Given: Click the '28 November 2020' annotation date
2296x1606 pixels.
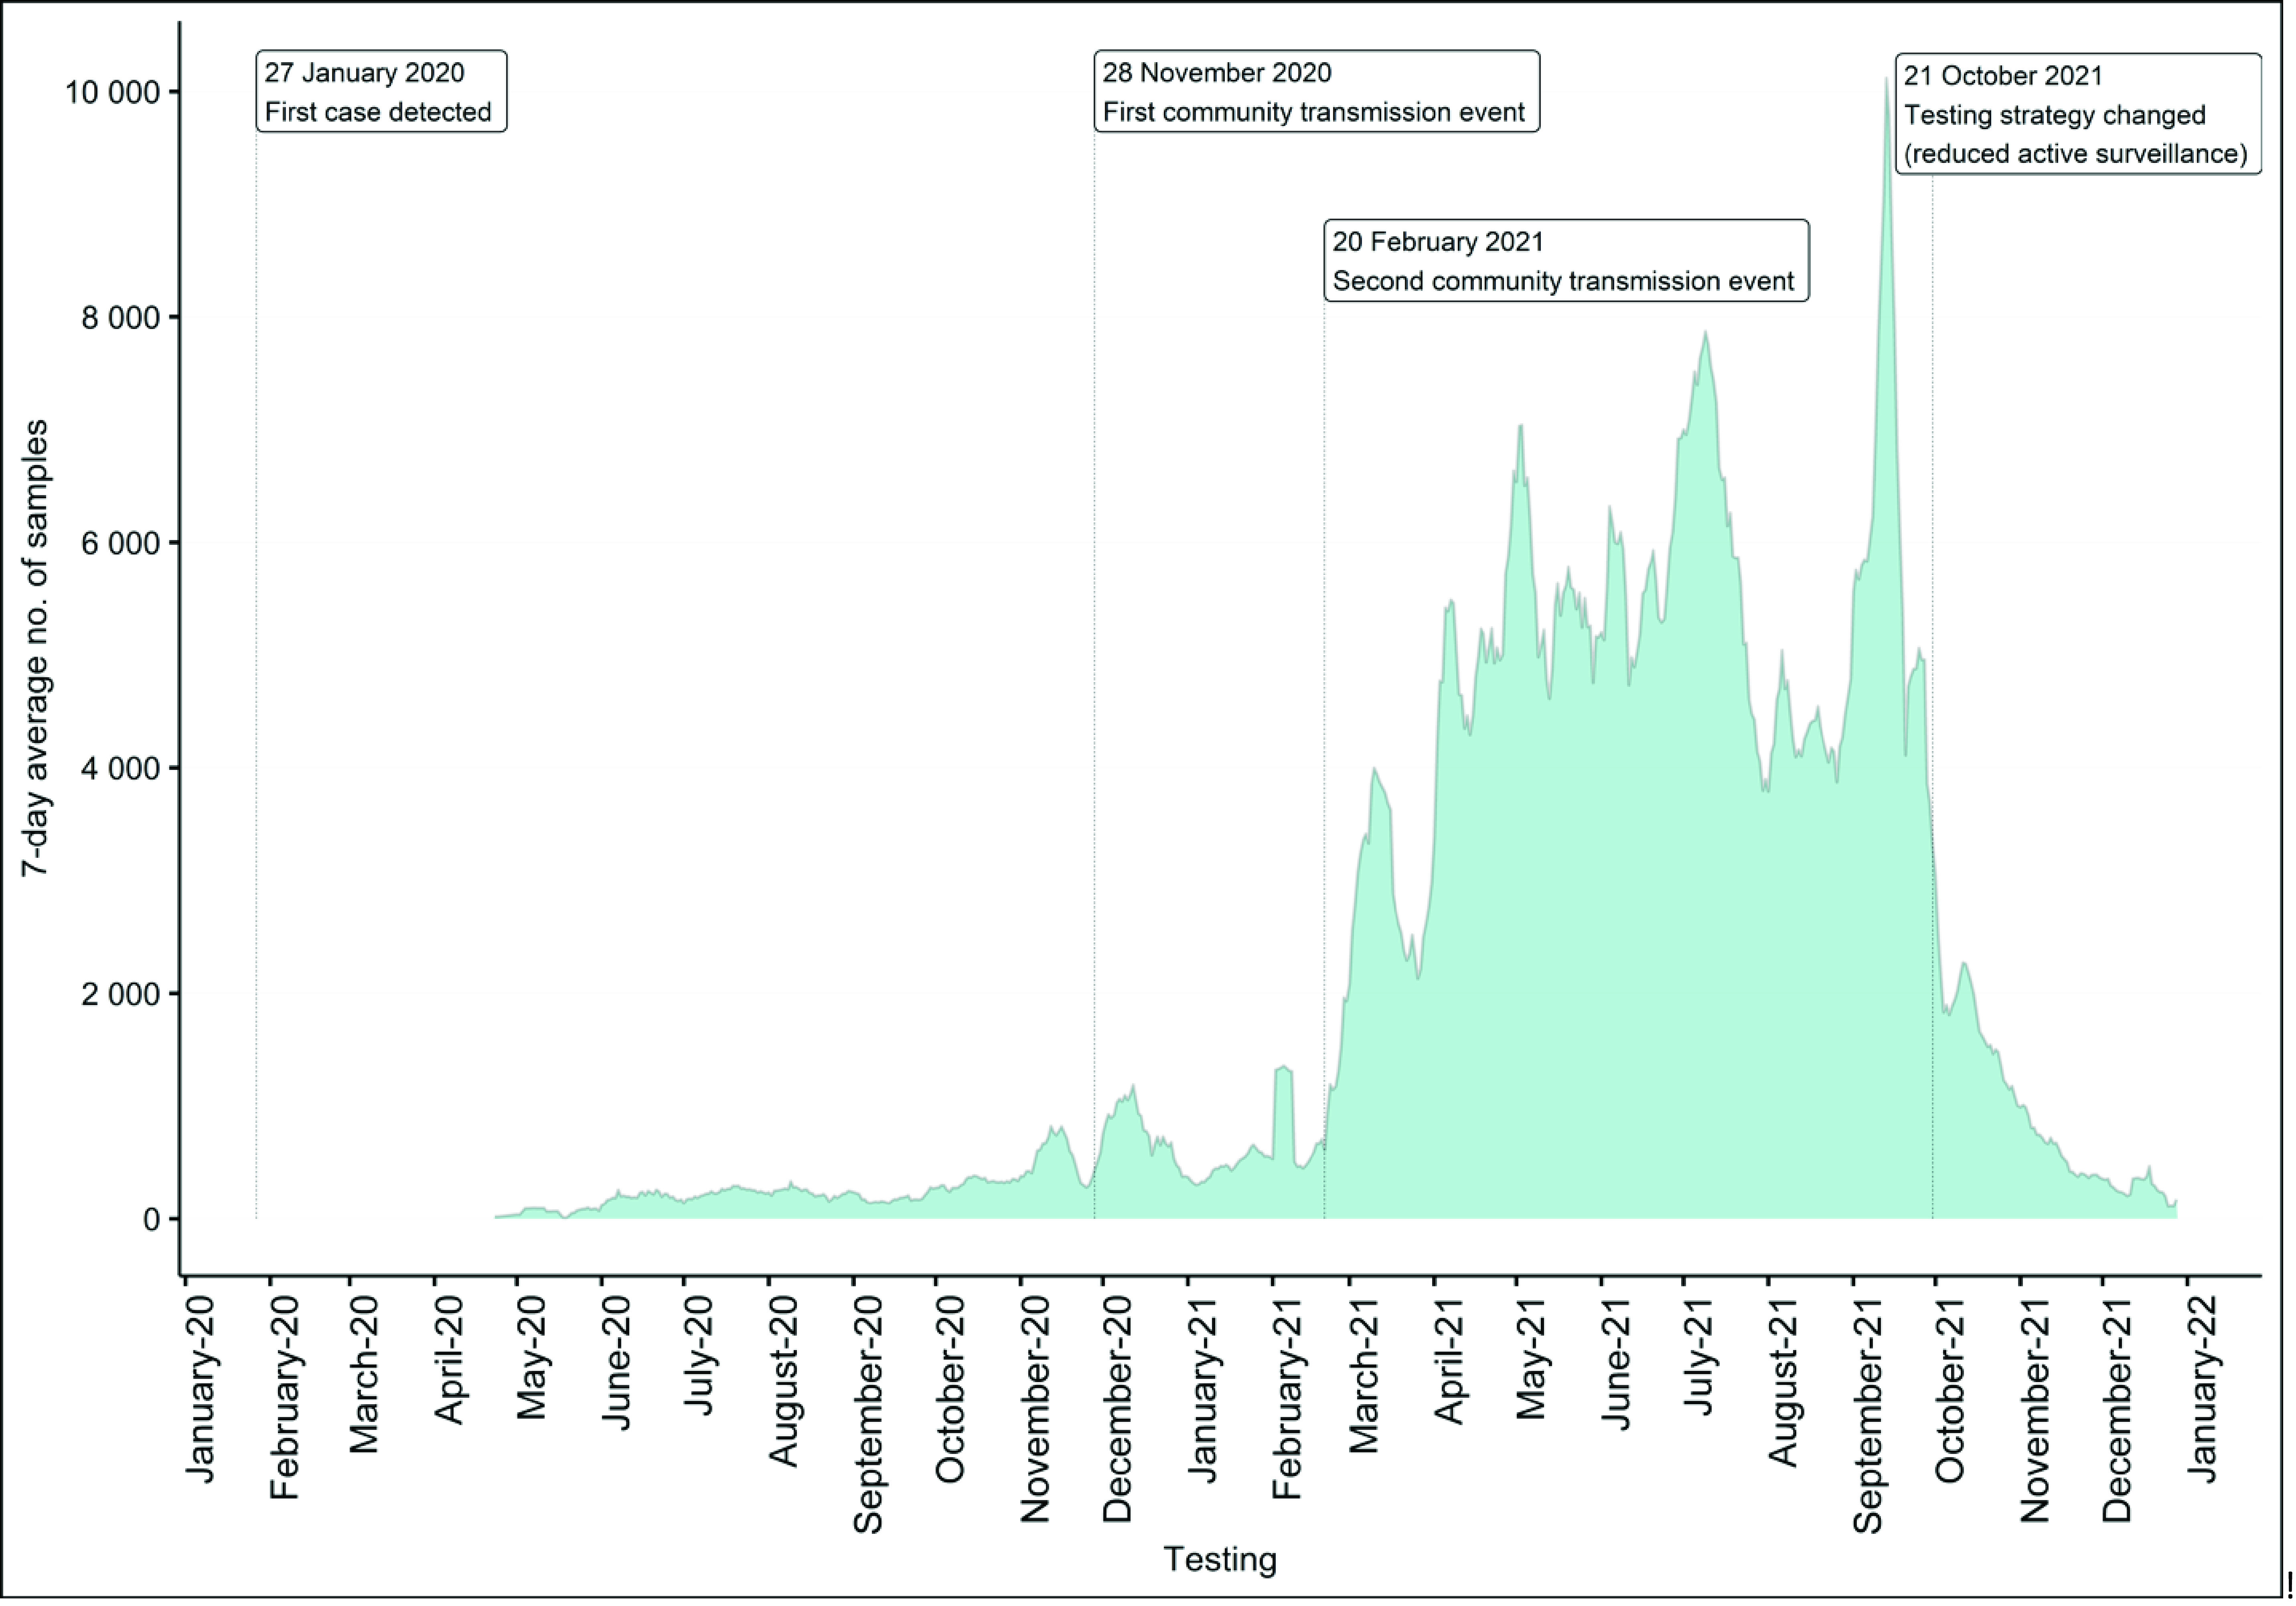Looking at the screenshot, I should (x=1217, y=73).
